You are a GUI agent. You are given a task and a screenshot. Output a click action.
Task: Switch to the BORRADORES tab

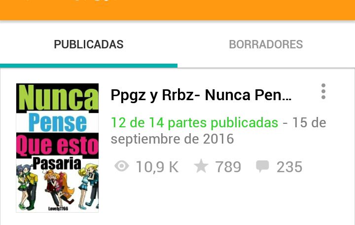(266, 44)
